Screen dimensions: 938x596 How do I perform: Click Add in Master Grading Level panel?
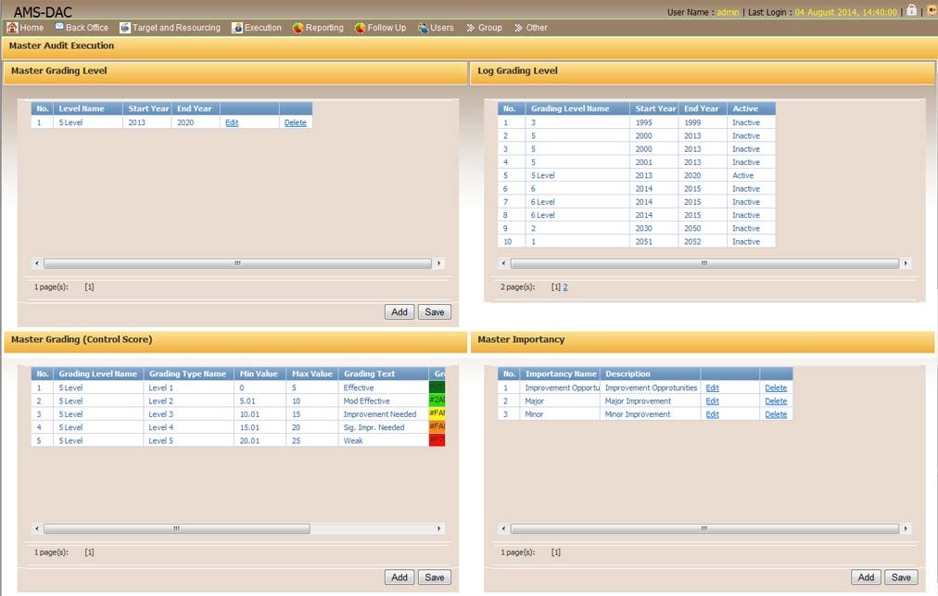coord(399,312)
